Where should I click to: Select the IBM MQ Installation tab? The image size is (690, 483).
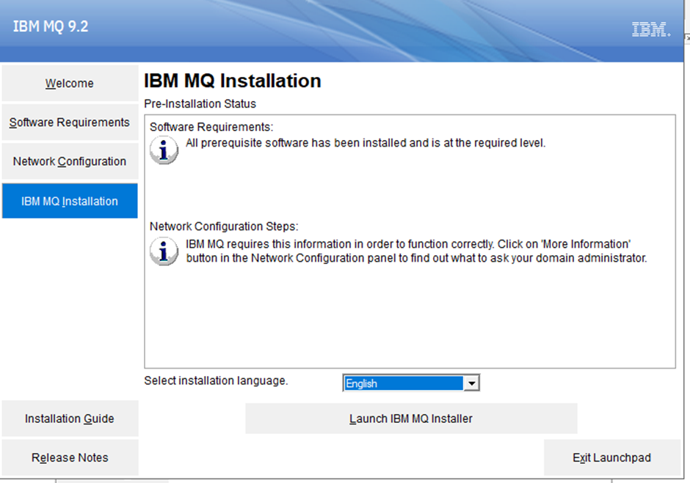click(x=70, y=201)
